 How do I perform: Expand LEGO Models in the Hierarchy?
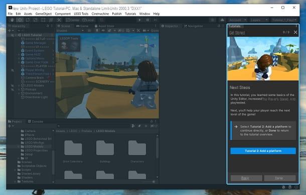click(x=19, y=85)
